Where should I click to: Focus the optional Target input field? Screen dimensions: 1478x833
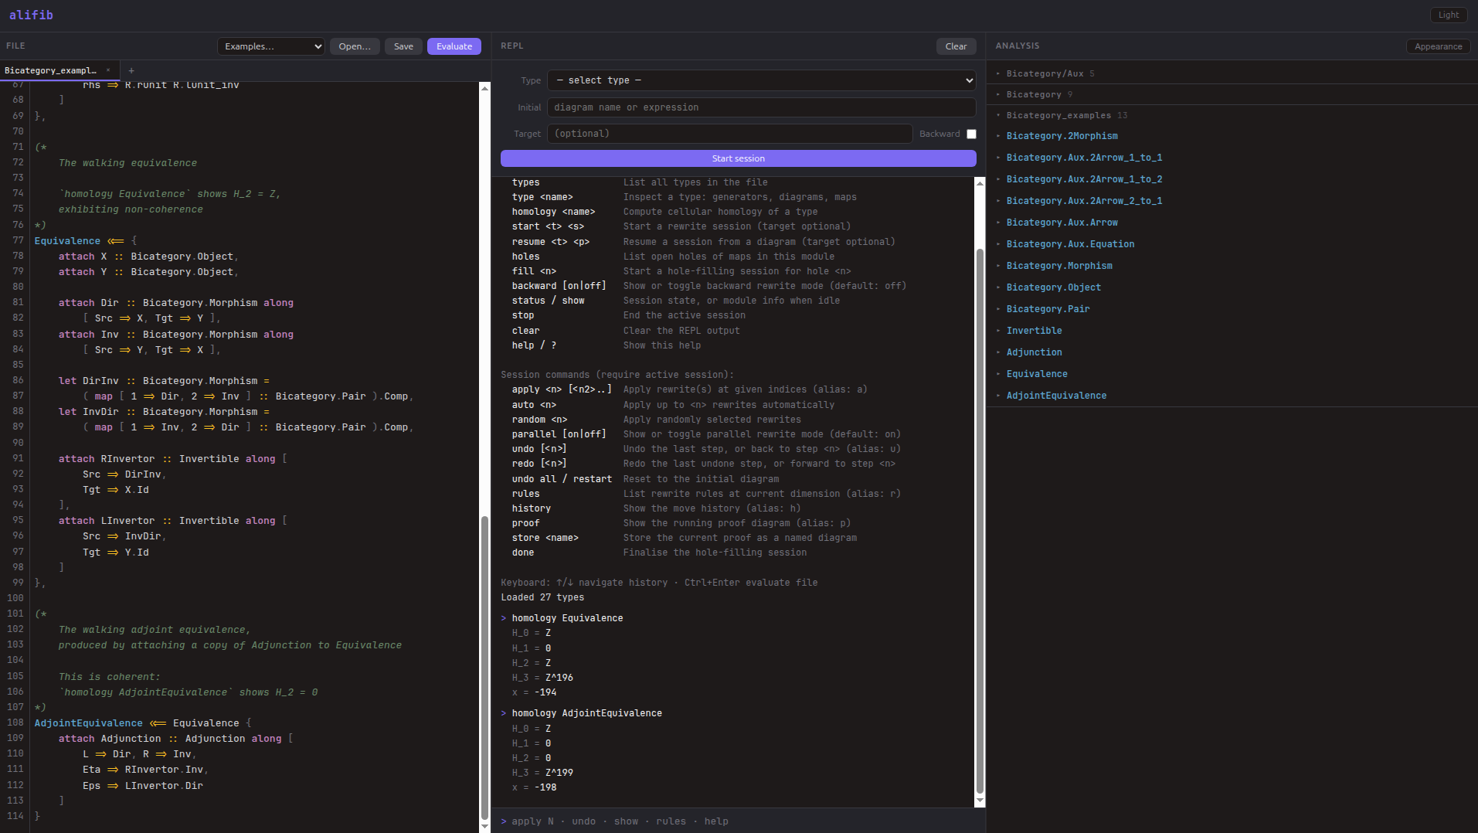729,134
